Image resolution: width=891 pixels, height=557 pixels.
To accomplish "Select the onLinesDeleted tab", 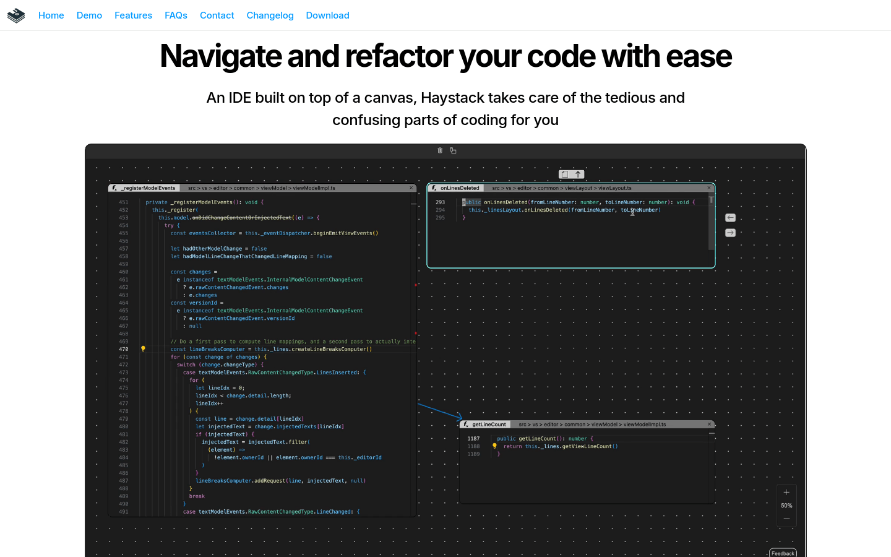I will tap(456, 188).
